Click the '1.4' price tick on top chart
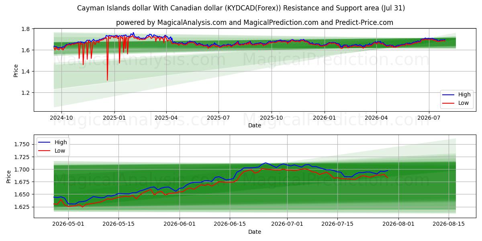The image size is (482, 241). 26,71
